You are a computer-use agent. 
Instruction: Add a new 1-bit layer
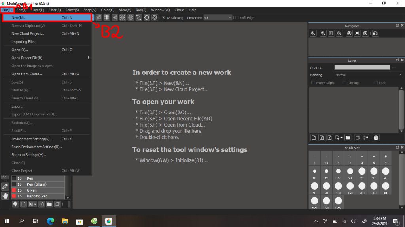[329, 138]
